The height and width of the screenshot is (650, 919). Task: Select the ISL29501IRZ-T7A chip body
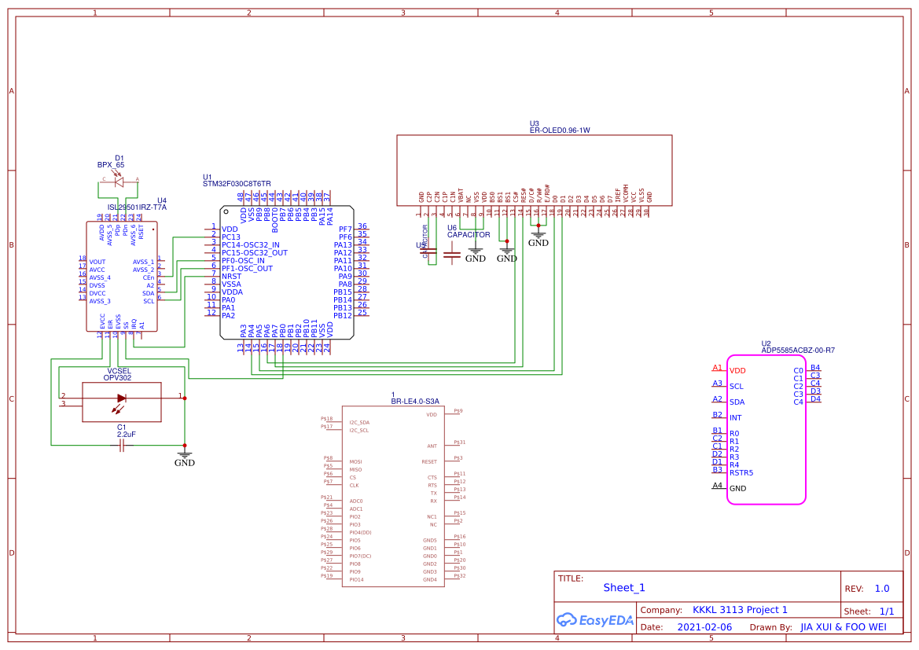[x=120, y=275]
